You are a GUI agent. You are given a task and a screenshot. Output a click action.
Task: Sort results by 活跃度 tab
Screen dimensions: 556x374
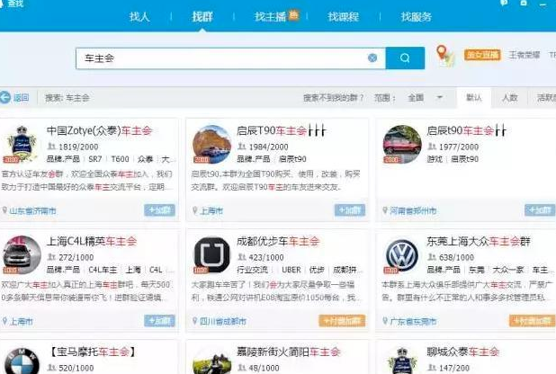tap(546, 97)
